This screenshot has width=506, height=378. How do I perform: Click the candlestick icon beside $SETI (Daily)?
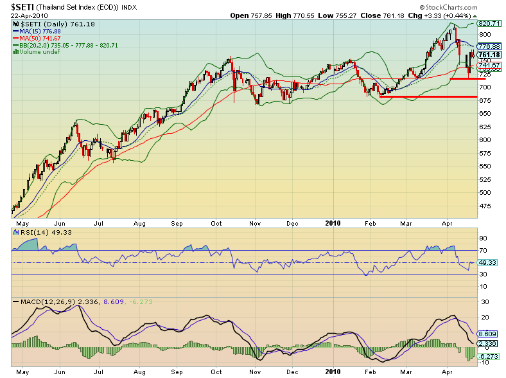tap(15, 24)
